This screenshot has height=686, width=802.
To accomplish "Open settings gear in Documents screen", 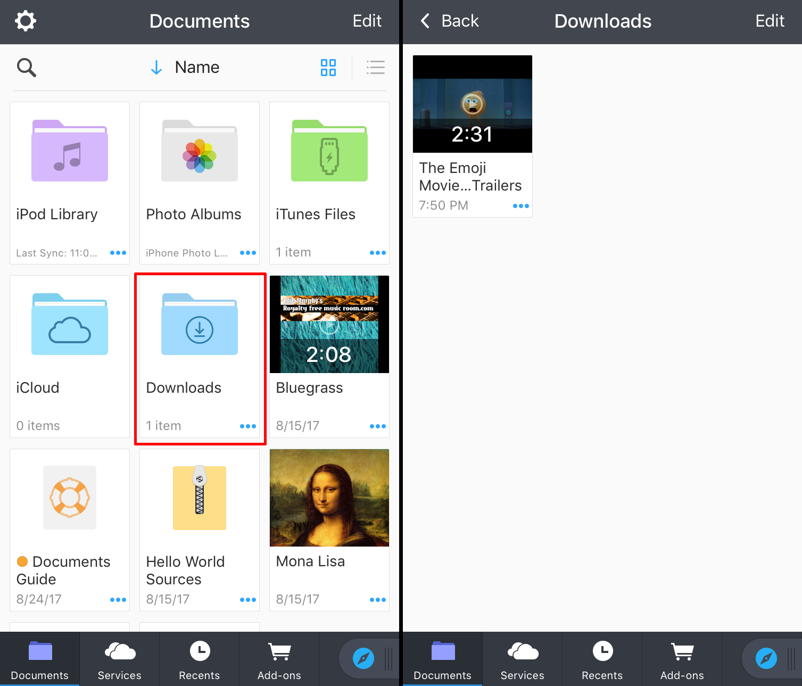I will click(25, 21).
